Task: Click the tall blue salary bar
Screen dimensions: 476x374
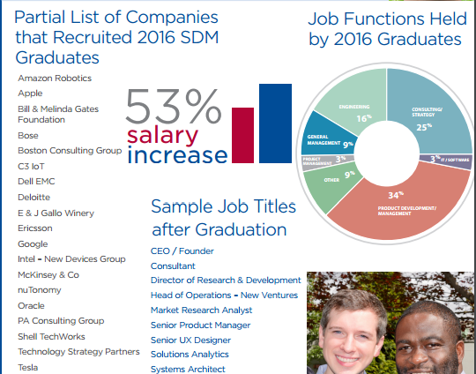Action: click(x=275, y=123)
